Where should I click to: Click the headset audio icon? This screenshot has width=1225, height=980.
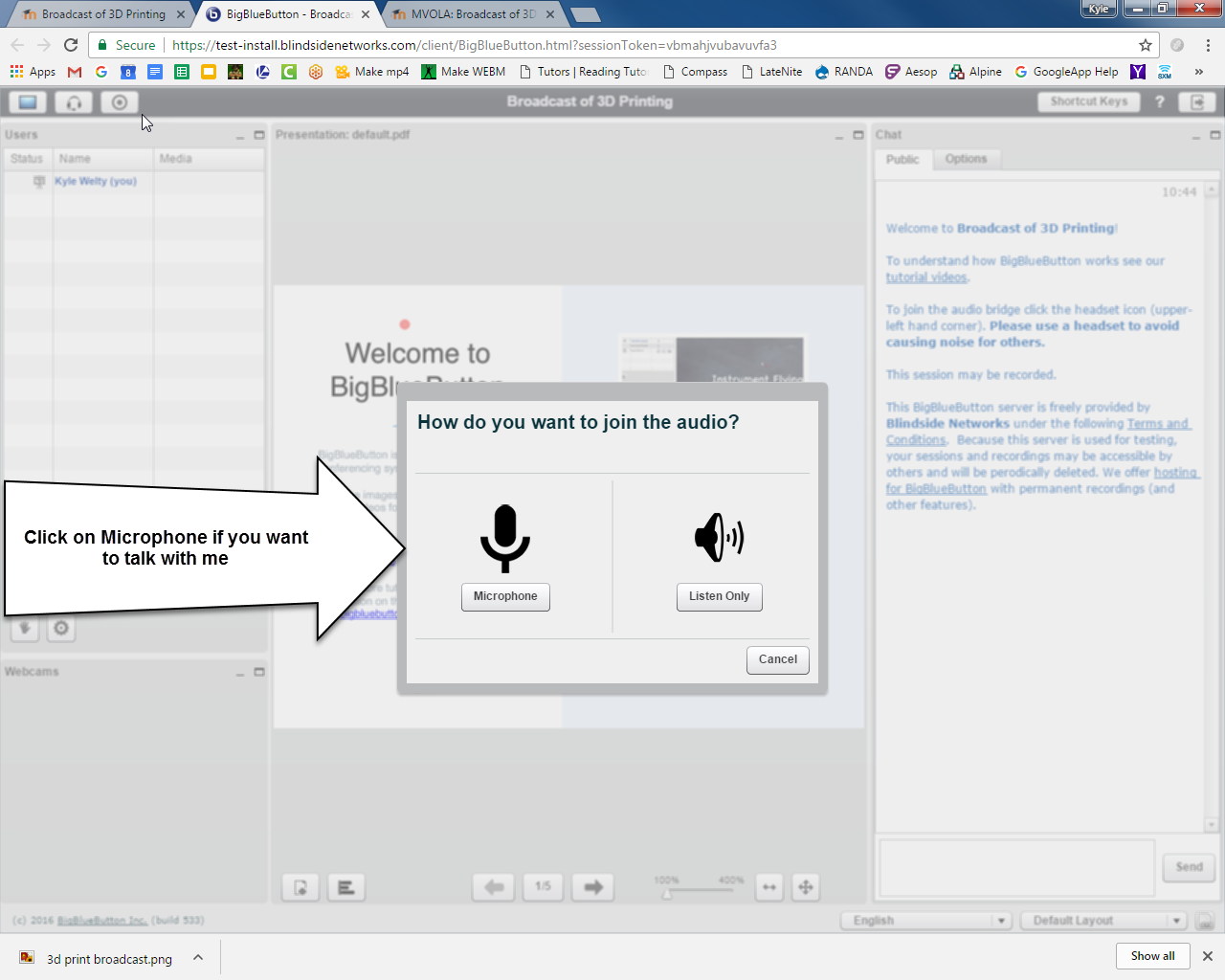(x=74, y=102)
